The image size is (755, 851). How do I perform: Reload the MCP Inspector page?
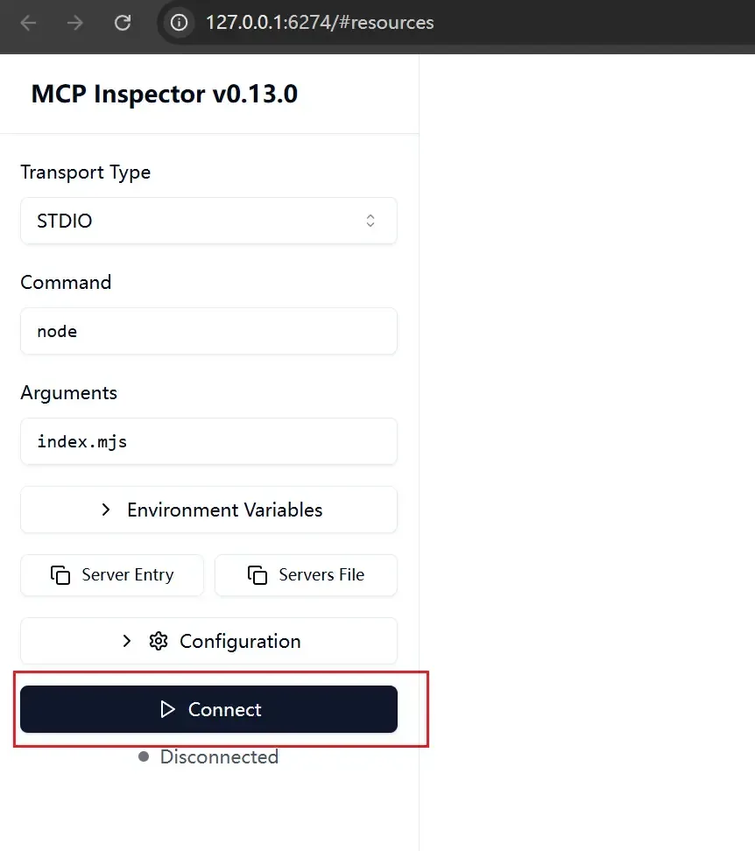coord(123,23)
